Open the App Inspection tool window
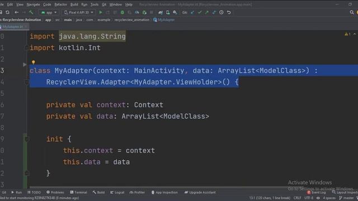Viewport: 358px width, 201px height. (164, 192)
